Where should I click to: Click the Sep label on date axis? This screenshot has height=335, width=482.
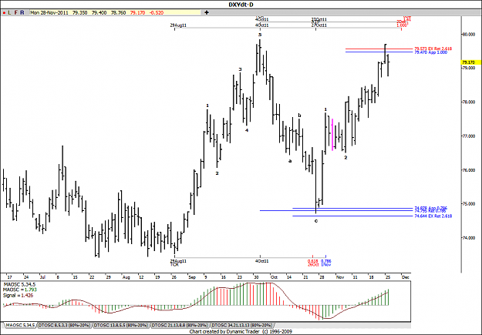192,277
